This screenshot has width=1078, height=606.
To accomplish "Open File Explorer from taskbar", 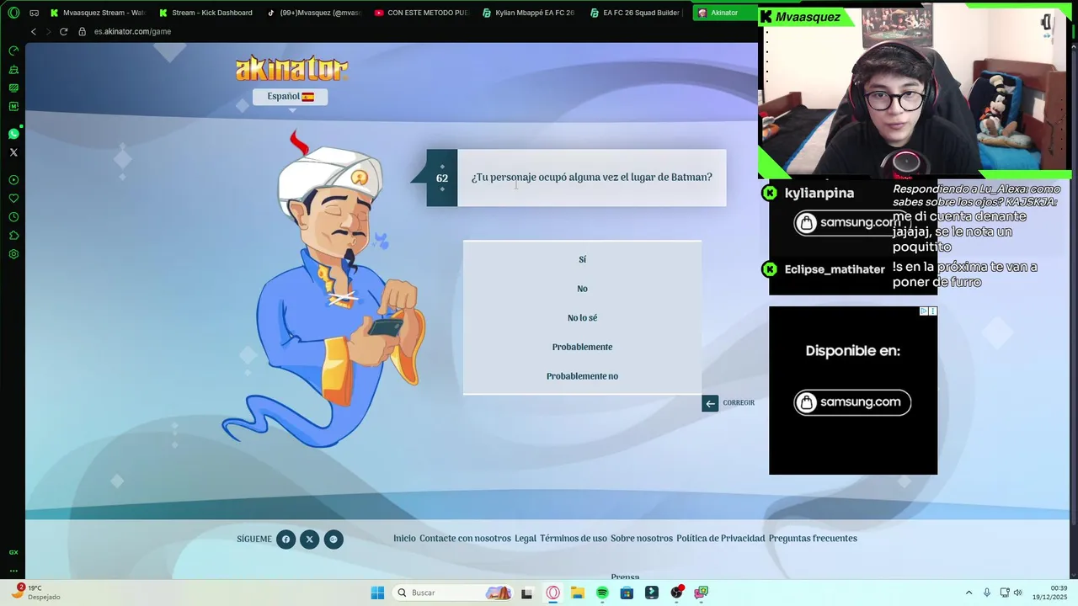I will coord(578,593).
